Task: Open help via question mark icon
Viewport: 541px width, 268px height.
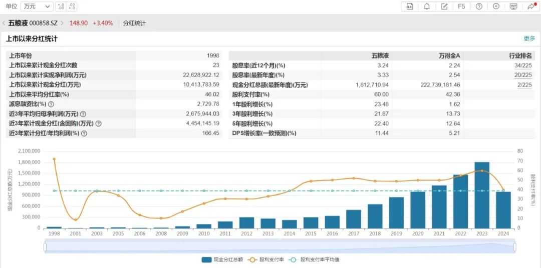Action: coord(479,6)
